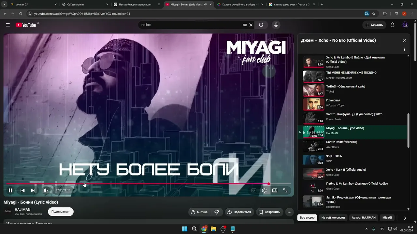The height and width of the screenshot is (234, 417).
Task: Play 'Плановая' from the playlist
Action: pyautogui.click(x=353, y=104)
